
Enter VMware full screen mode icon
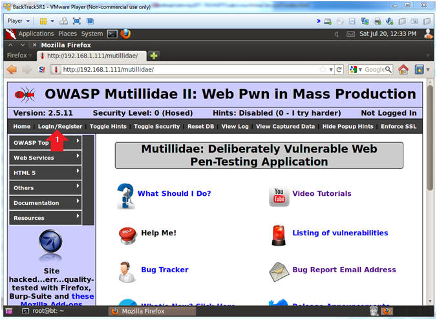point(77,21)
